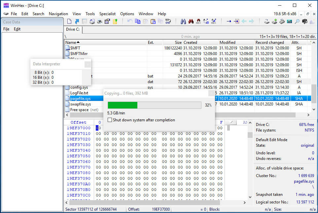Viewport: 318px width, 213px height.
Task: Sort file list by Name column
Action: (x=106, y=43)
